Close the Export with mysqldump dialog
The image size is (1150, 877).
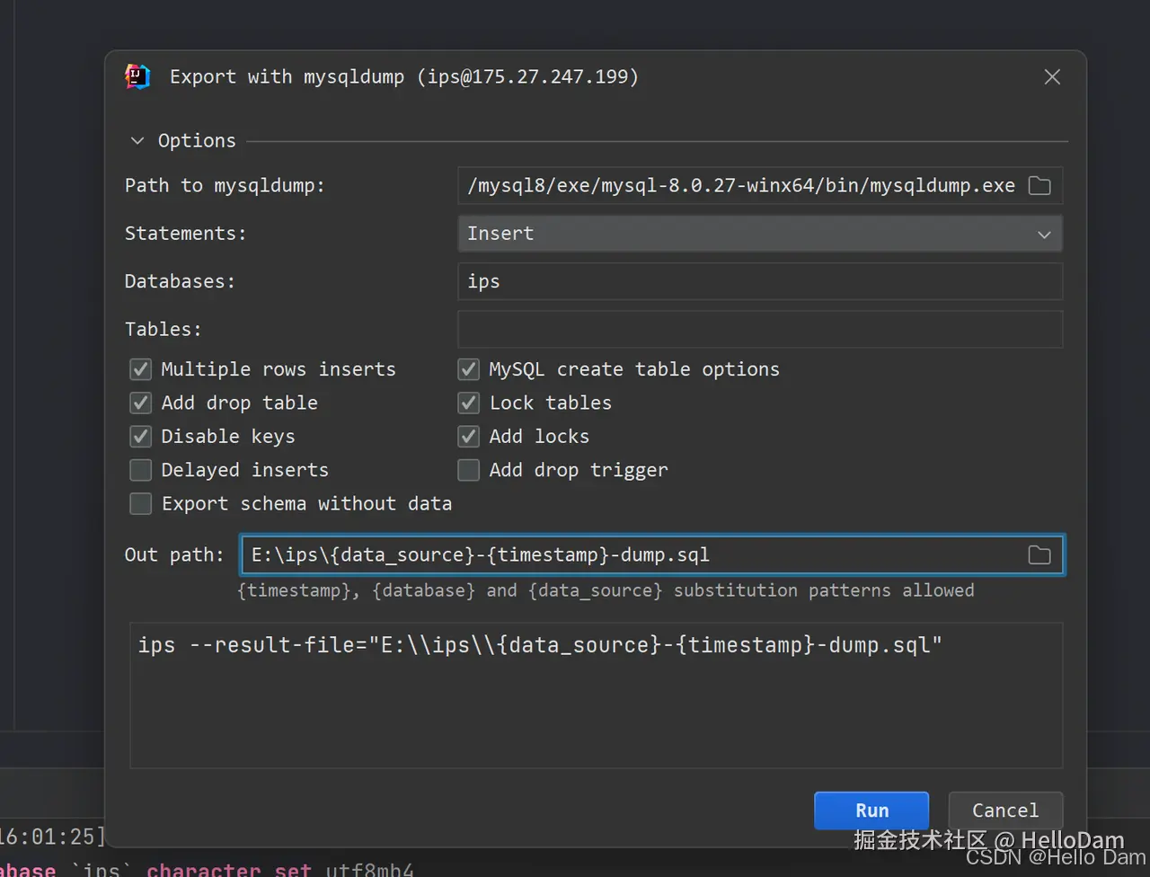[1052, 77]
